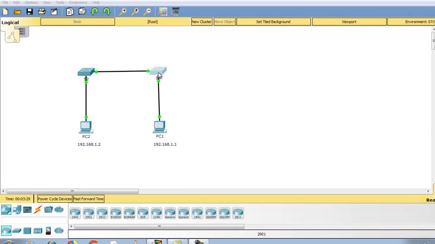Viewport: 435px width, 244px height.
Task: Open the custom devices dialog
Action: point(175,12)
